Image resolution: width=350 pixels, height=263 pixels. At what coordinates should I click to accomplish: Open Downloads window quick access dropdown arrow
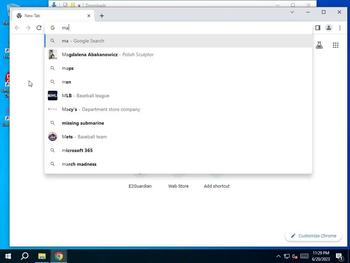pyautogui.click(x=79, y=5)
